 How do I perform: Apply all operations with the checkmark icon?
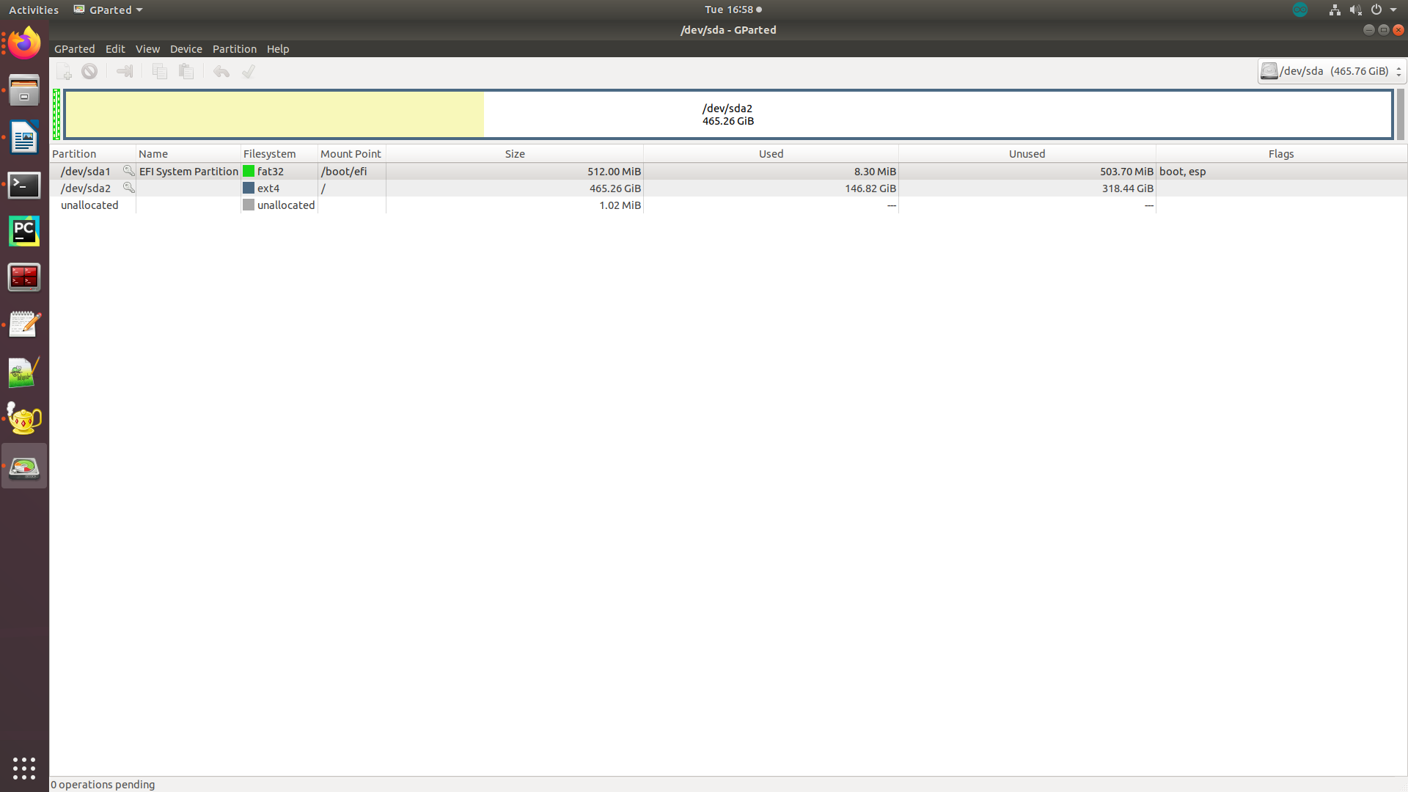[249, 71]
